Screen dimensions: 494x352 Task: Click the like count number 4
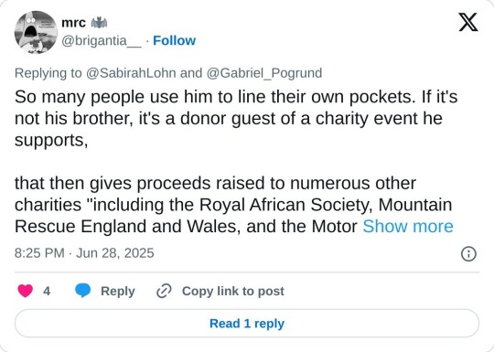click(47, 292)
